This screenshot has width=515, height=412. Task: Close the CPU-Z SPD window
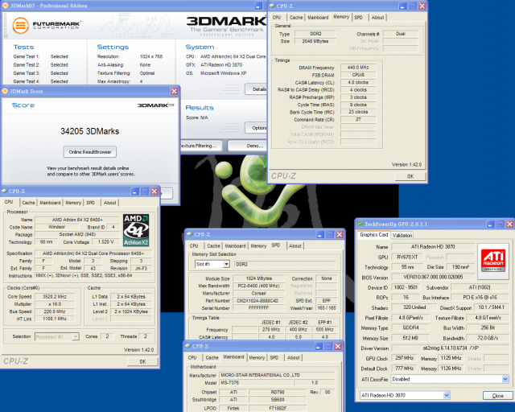340,235
